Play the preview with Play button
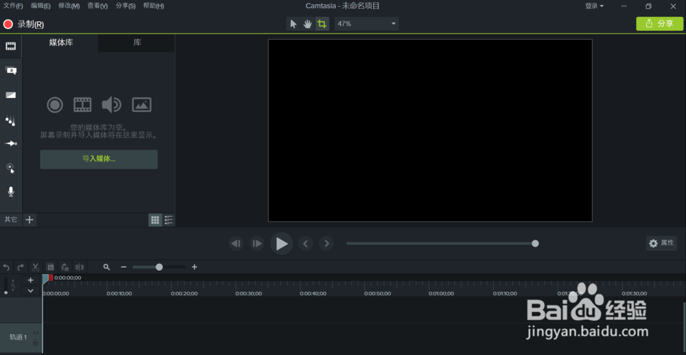Viewport: 686px width, 355px height. pyautogui.click(x=281, y=243)
